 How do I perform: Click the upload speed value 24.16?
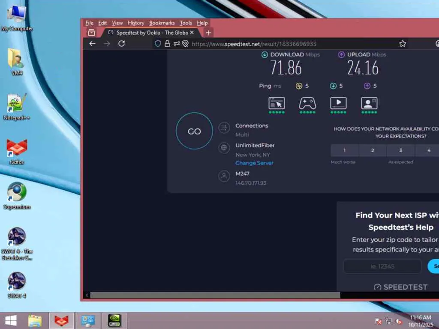pyautogui.click(x=363, y=68)
